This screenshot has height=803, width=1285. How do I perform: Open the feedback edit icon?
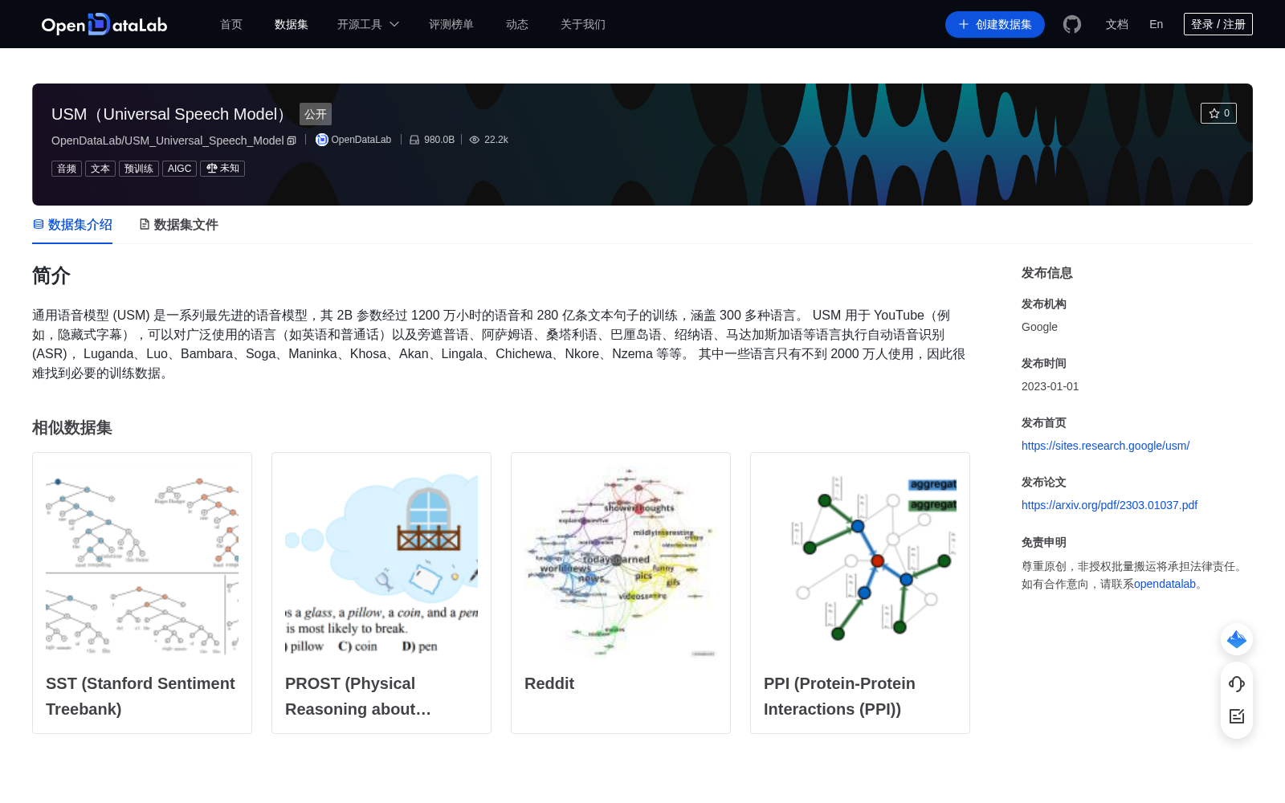pyautogui.click(x=1237, y=716)
